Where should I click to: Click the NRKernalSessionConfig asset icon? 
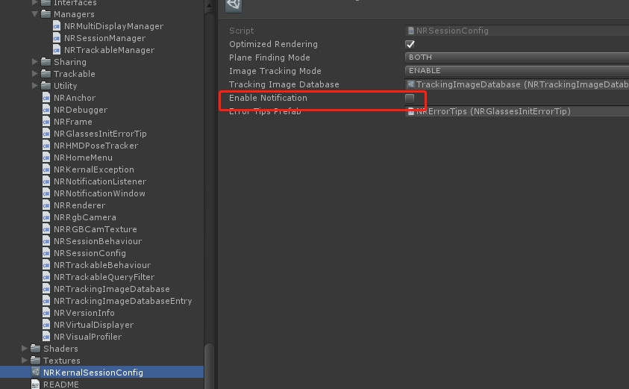36,373
